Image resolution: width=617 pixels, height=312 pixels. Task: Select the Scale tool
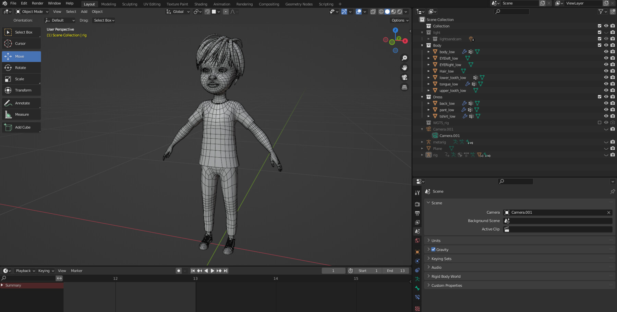pyautogui.click(x=21, y=79)
